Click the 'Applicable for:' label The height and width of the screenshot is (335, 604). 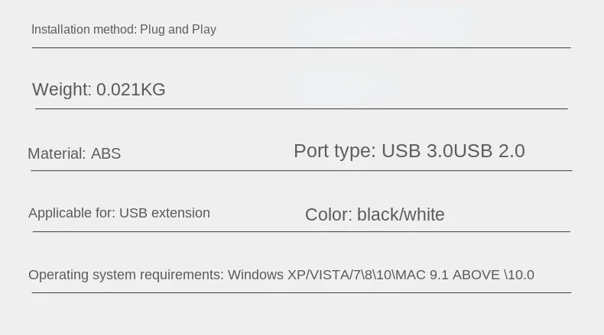coord(71,213)
